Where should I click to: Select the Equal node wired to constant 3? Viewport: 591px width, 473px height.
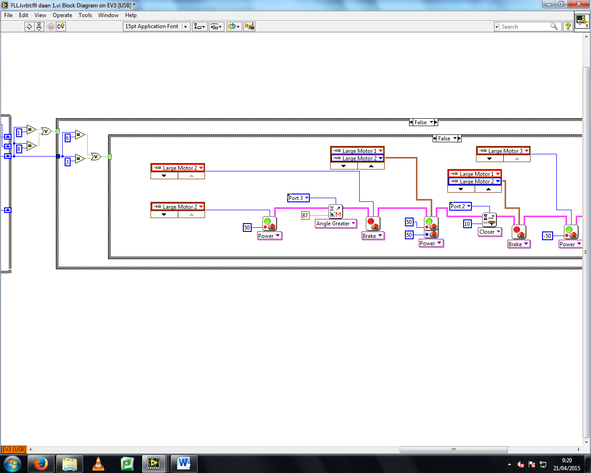click(80, 159)
